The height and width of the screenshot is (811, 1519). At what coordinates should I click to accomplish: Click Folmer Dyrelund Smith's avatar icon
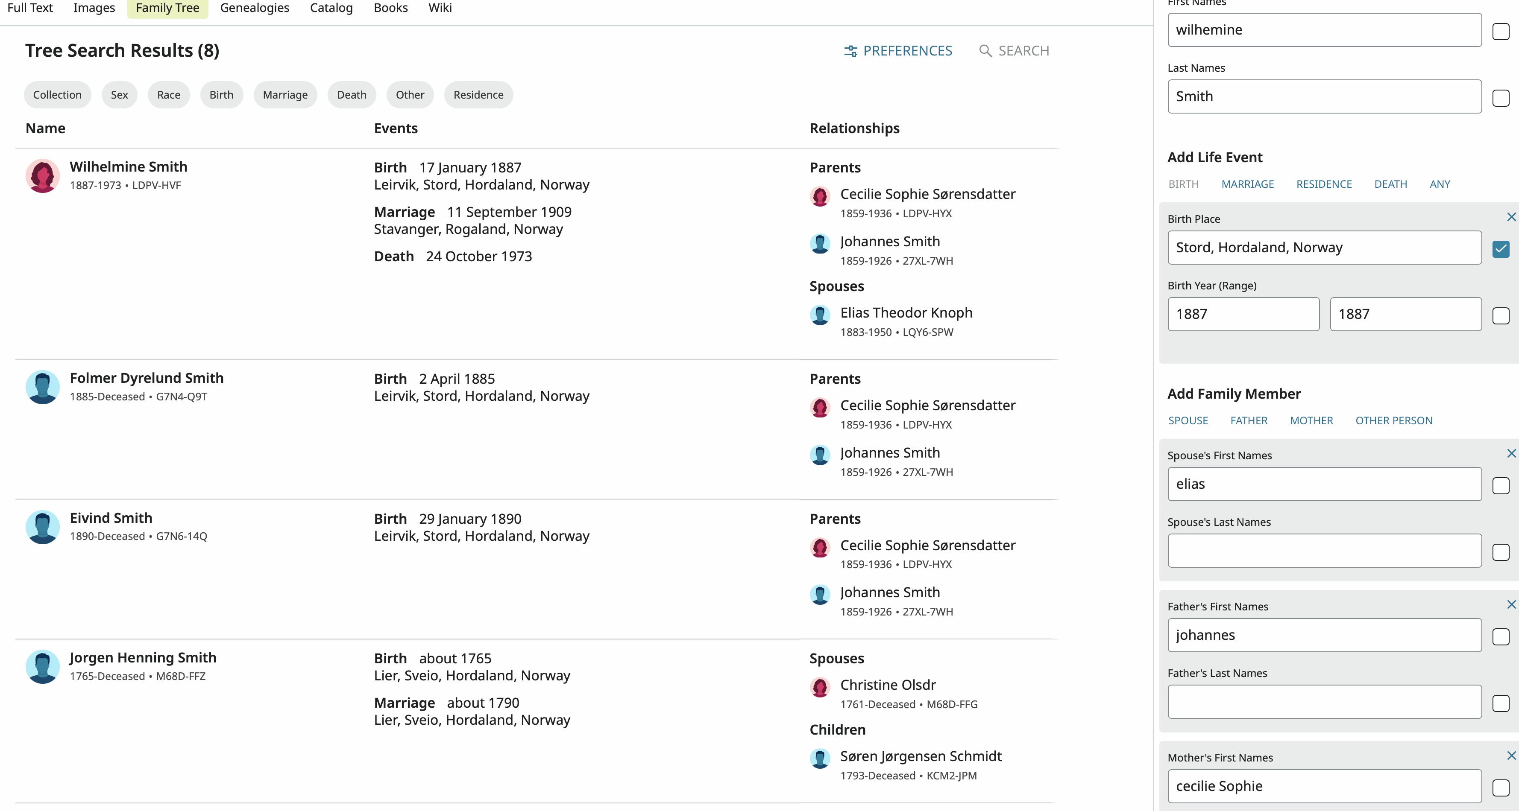(42, 387)
